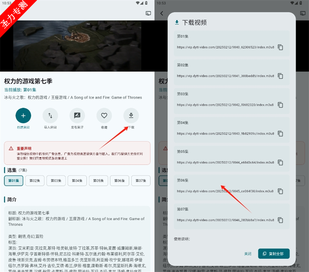Image resolution: width=309 pixels, height=272 pixels.
Task: Click the 下载视频 dialog title
Action: 194,22
